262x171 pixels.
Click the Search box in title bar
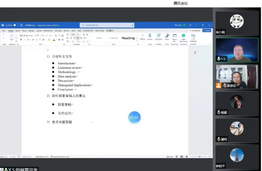[107, 25]
